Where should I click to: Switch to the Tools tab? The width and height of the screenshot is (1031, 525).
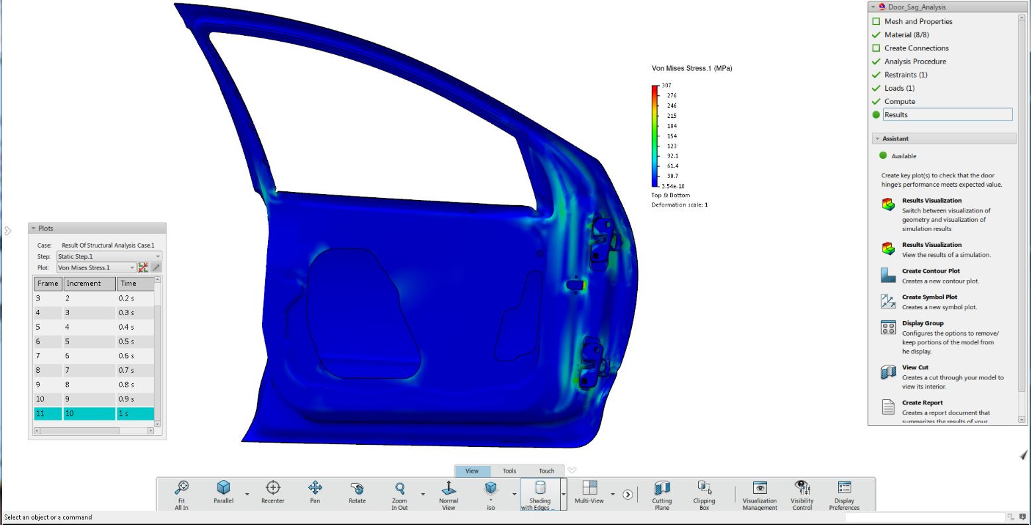tap(509, 471)
